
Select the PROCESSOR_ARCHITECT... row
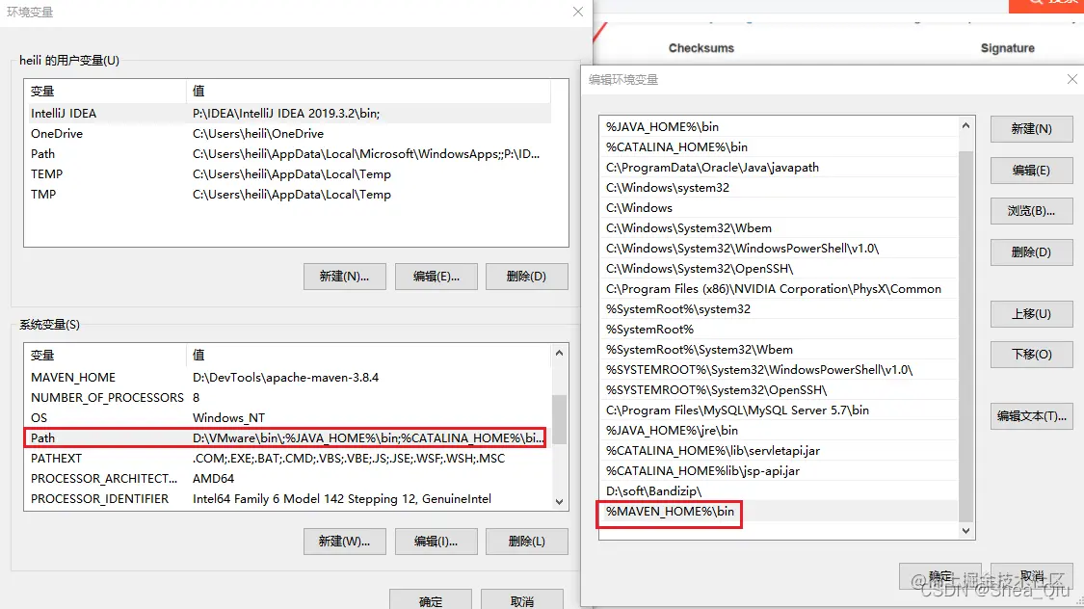(287, 478)
